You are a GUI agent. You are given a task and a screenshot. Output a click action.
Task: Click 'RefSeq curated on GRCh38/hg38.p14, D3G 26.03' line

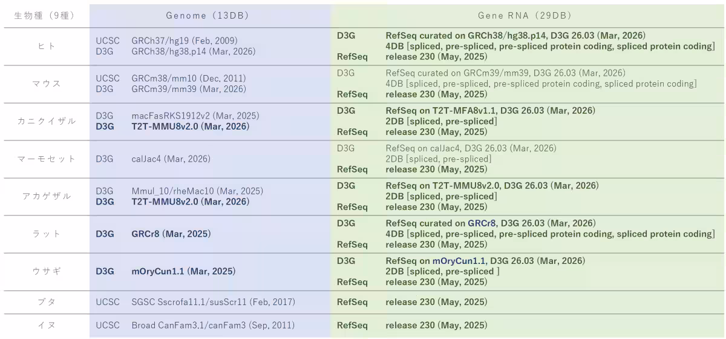515,35
